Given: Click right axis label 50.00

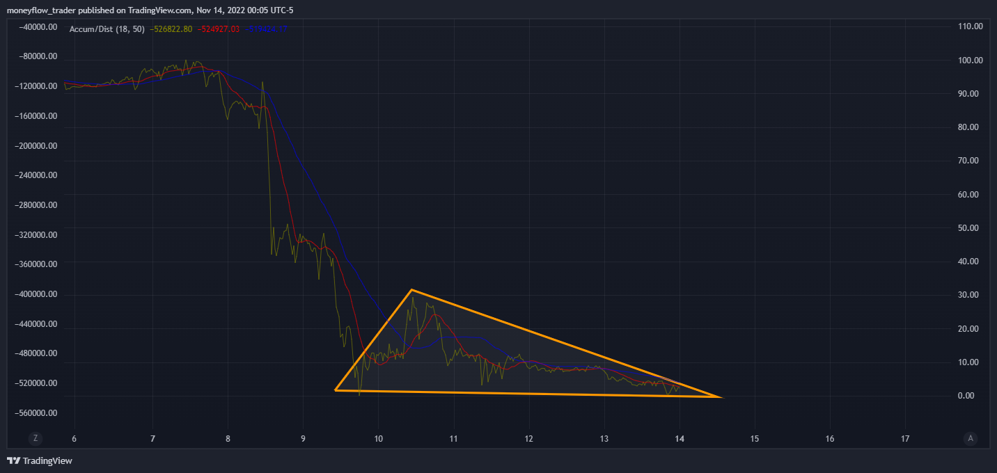Looking at the screenshot, I should click(970, 228).
